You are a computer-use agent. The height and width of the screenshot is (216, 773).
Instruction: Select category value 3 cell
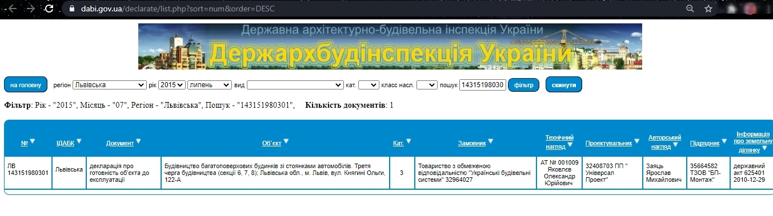[402, 173]
